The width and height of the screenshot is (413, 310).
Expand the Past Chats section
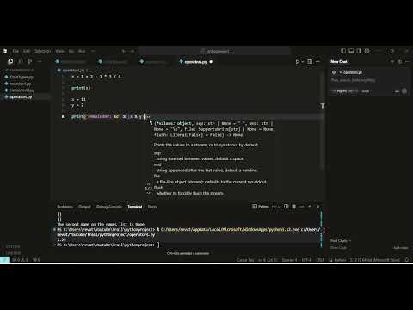coord(341,240)
